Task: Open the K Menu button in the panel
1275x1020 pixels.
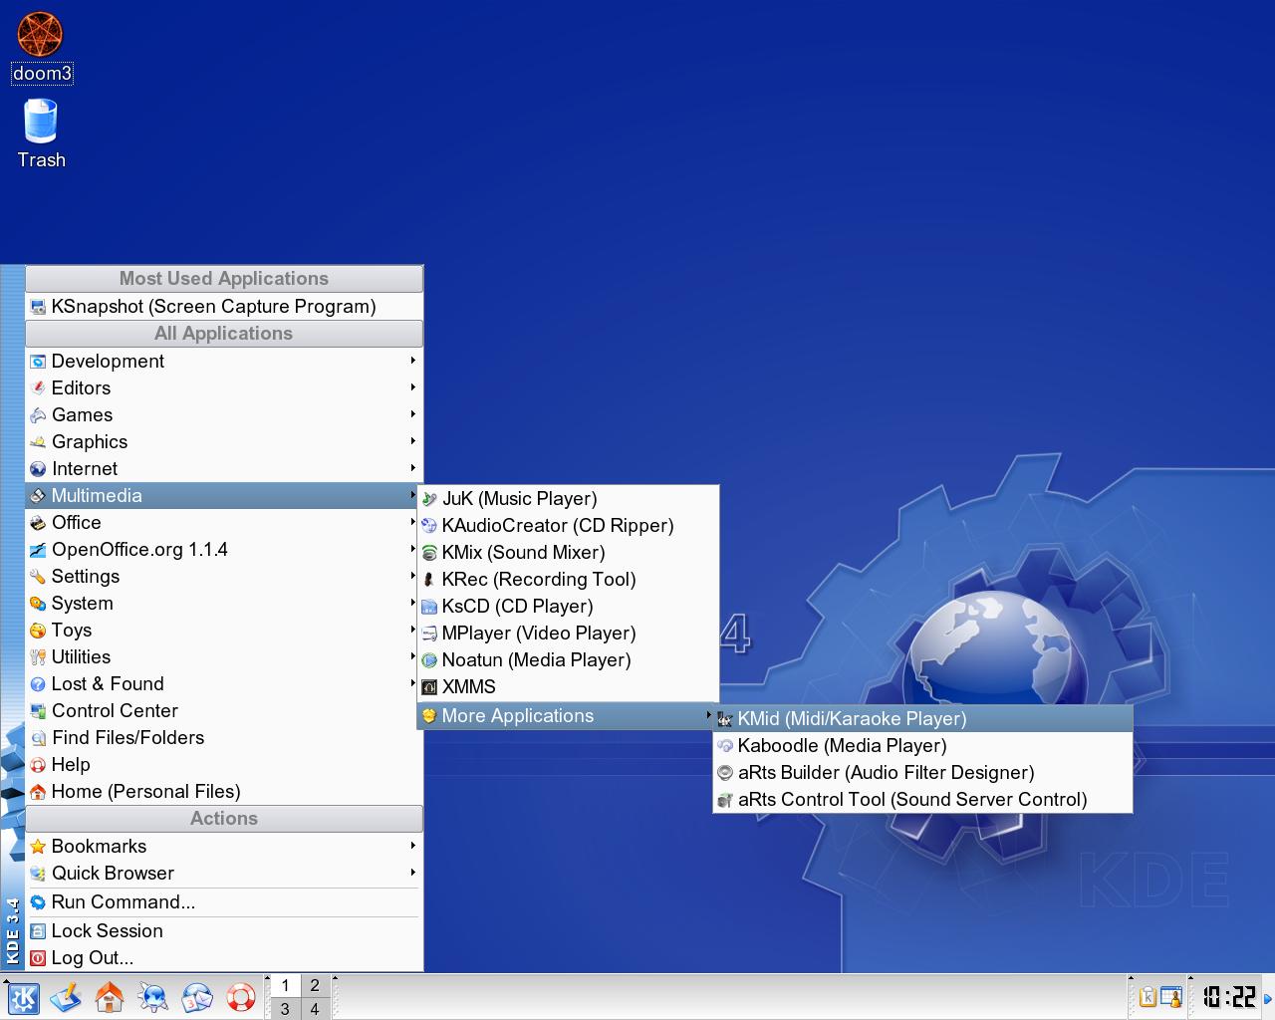Action: (23, 997)
